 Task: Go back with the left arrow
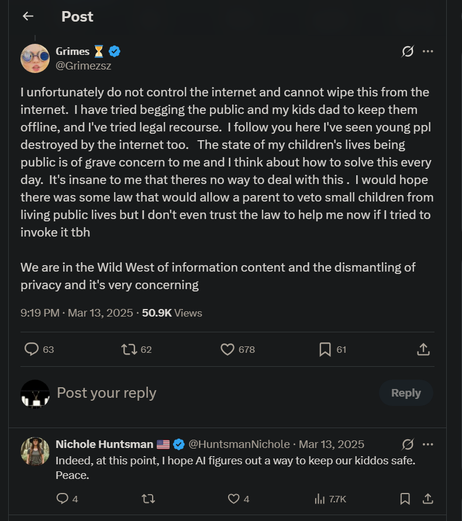[27, 16]
